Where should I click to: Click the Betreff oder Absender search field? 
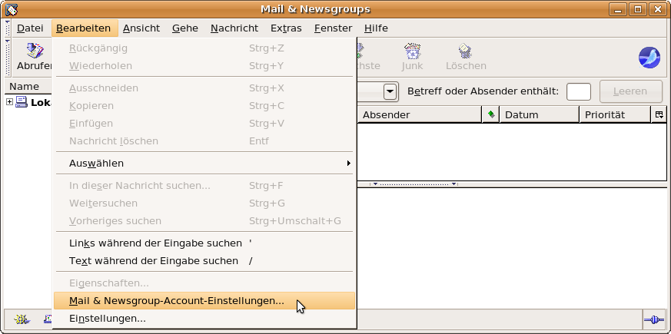578,91
